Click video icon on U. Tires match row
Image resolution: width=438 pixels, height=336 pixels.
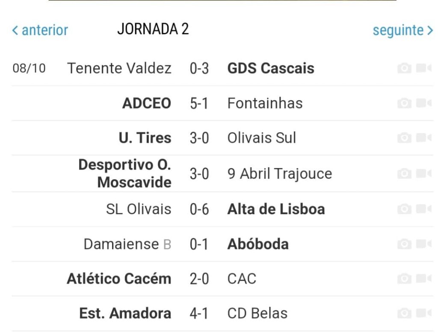coord(423,138)
